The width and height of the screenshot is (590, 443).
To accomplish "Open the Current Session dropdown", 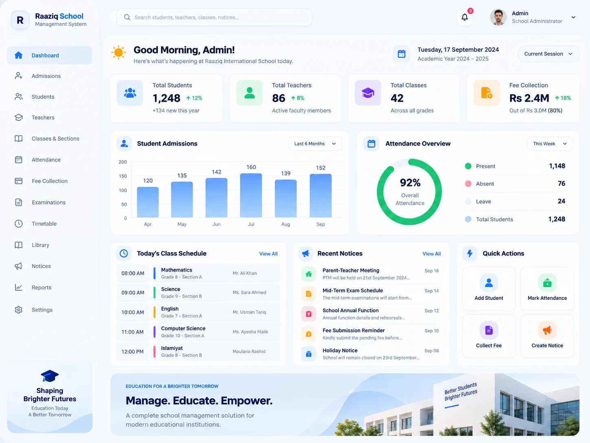I will click(548, 54).
